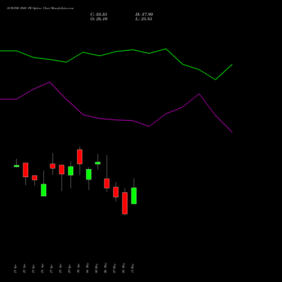Select the red candle for 07 May
The height and width of the screenshot is (282, 282).
coord(116,192)
